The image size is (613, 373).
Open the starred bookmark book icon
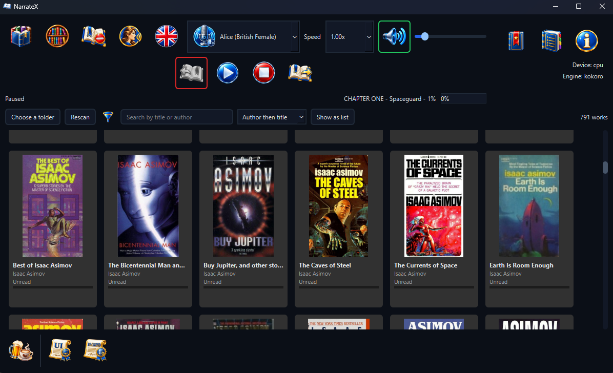tap(516, 40)
